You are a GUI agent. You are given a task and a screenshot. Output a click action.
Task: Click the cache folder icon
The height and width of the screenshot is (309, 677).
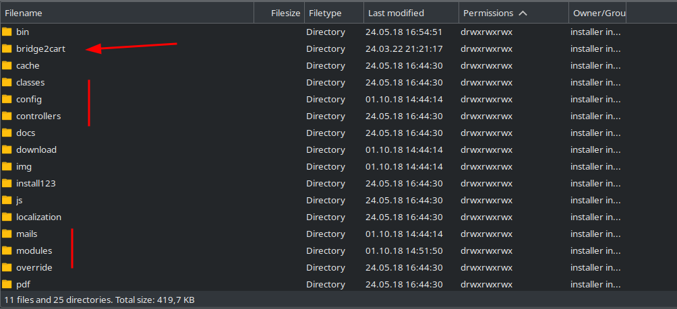click(x=7, y=65)
